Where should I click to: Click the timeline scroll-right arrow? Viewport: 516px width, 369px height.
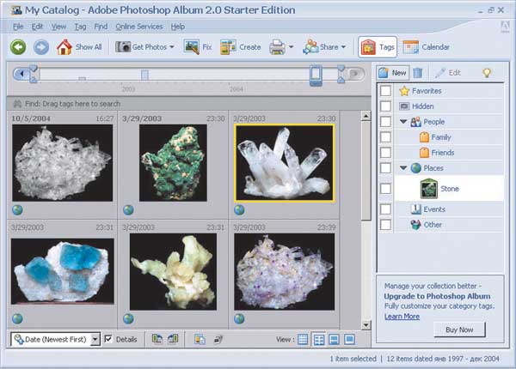pos(355,74)
